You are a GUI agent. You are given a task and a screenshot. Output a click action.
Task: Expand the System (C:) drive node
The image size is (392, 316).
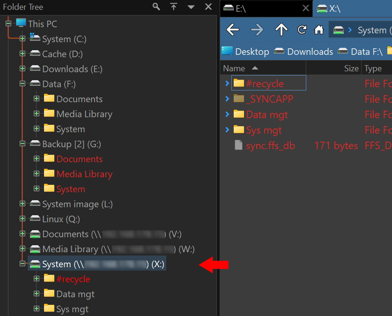point(22,39)
